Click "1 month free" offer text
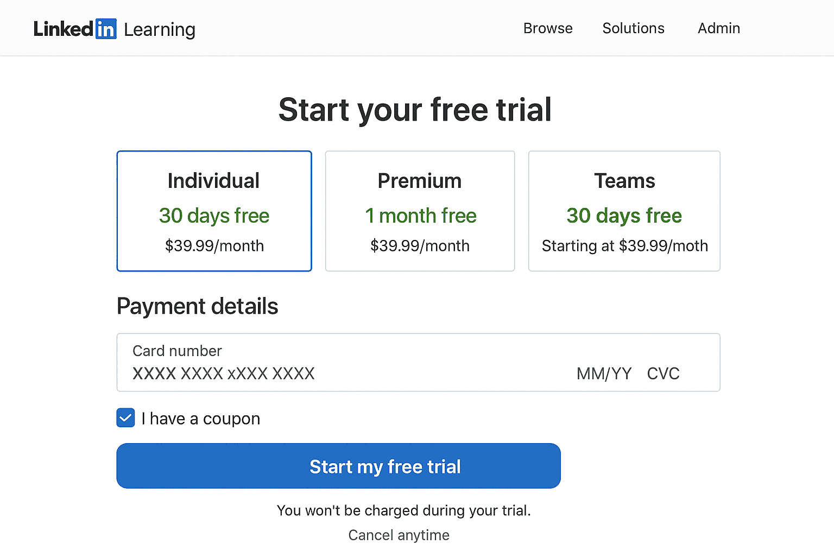834x556 pixels. tap(420, 216)
